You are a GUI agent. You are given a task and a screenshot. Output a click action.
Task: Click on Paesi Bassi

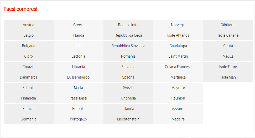78,98
